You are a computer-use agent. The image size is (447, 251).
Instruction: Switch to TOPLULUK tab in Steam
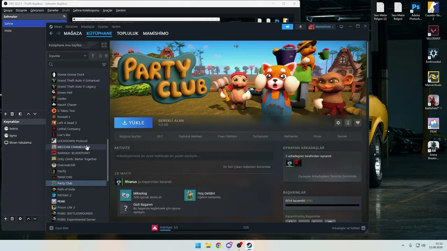click(x=127, y=33)
